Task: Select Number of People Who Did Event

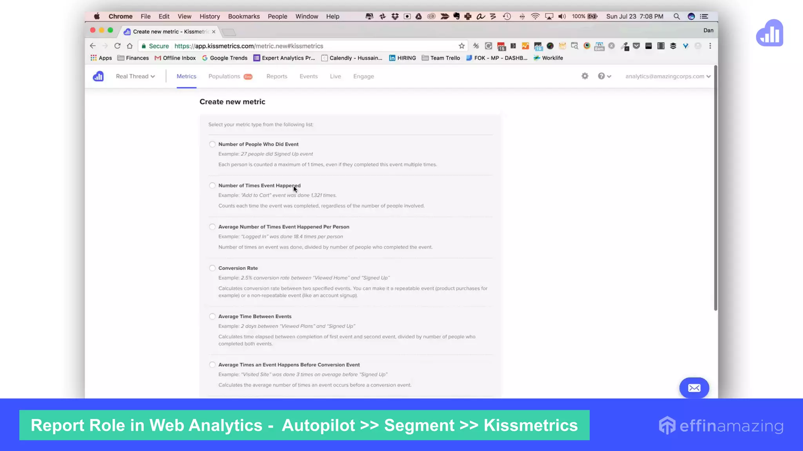Action: (x=212, y=144)
